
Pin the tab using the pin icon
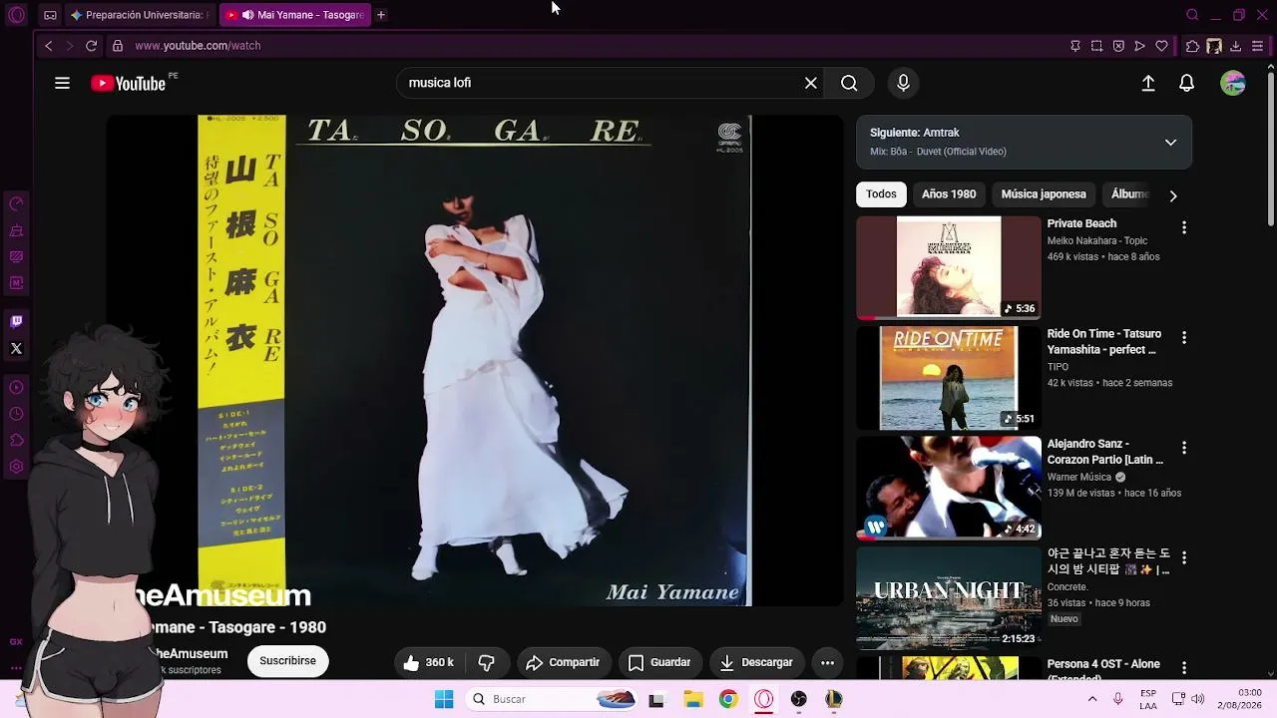pos(1074,46)
